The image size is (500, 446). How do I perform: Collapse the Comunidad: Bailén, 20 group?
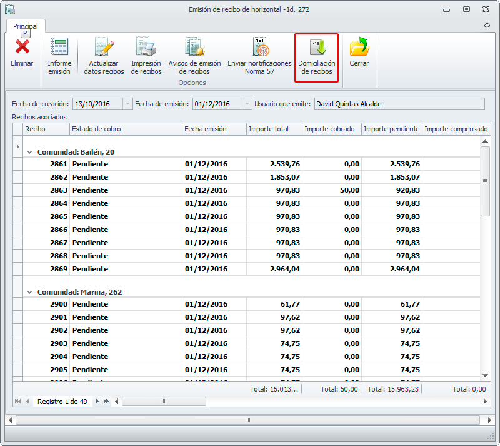click(x=29, y=152)
